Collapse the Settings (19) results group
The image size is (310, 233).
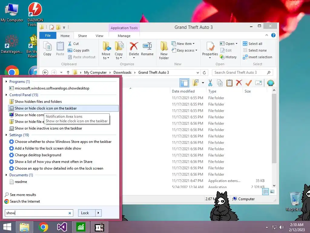[6, 135]
